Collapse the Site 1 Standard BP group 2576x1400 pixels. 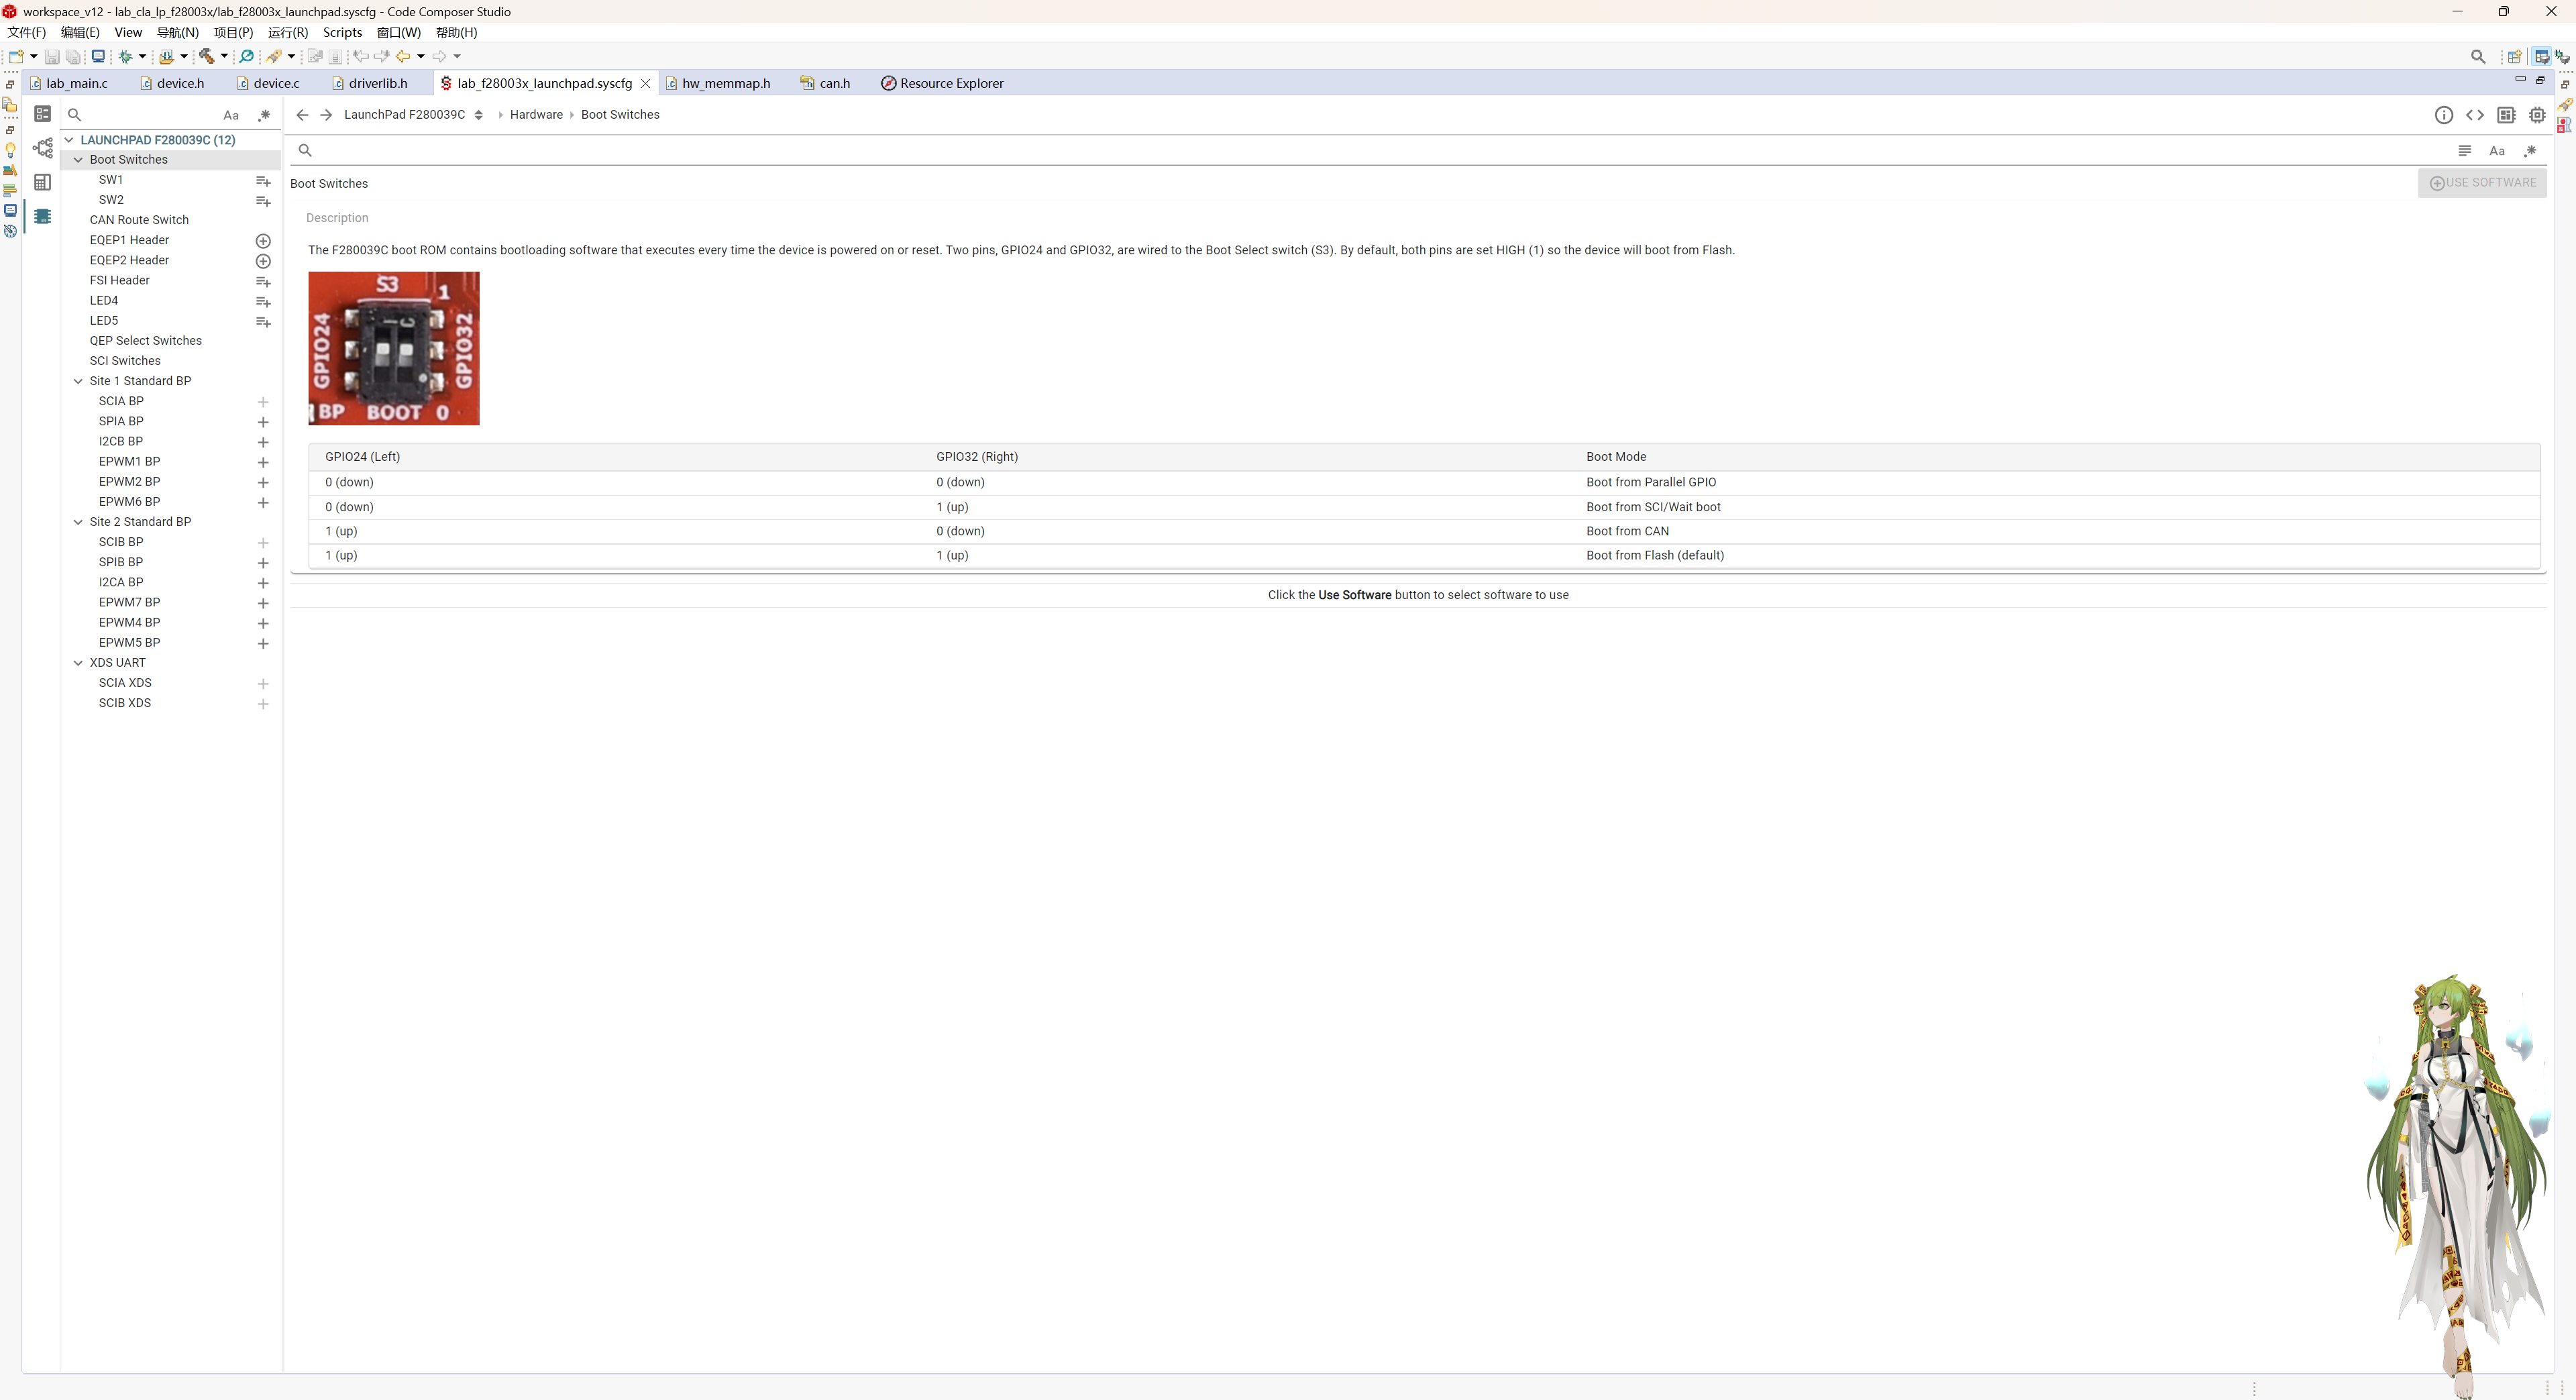coord(78,381)
